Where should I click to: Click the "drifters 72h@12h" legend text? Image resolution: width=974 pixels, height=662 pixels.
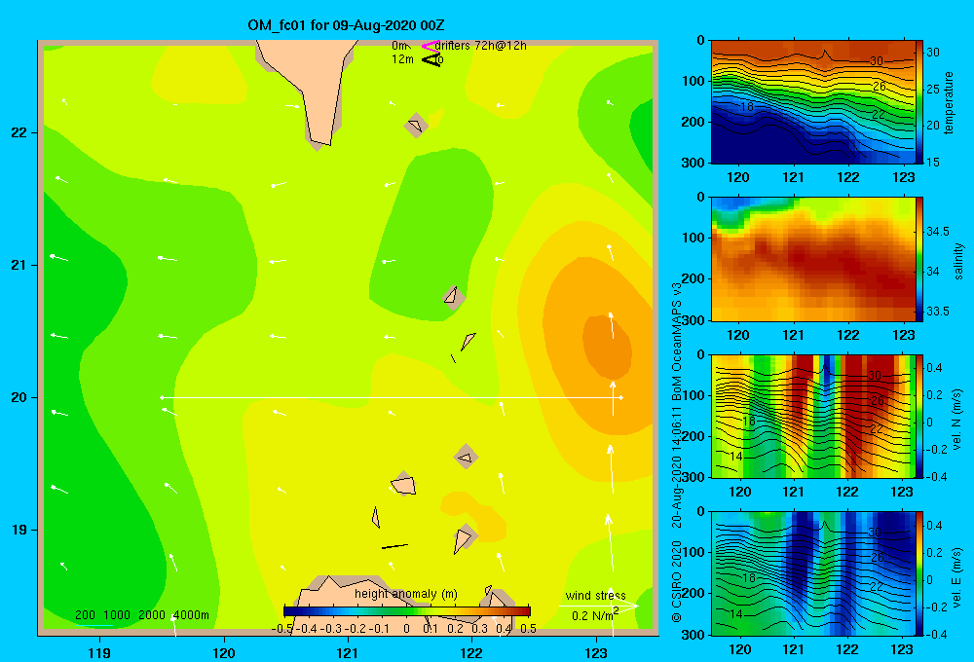481,46
